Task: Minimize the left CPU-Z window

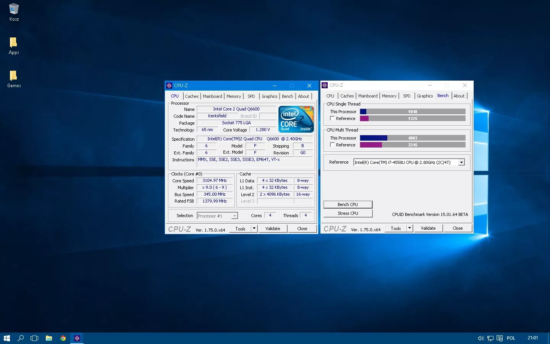Action: tap(274, 86)
